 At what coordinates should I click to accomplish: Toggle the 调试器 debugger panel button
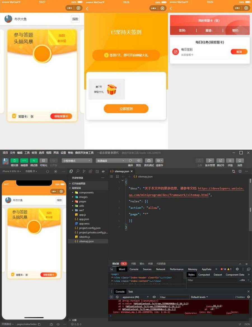point(34,161)
